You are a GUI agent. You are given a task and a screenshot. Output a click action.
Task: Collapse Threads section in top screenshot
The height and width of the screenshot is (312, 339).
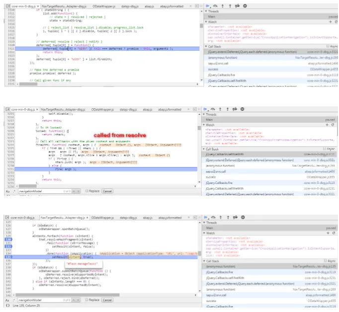click(x=206, y=11)
